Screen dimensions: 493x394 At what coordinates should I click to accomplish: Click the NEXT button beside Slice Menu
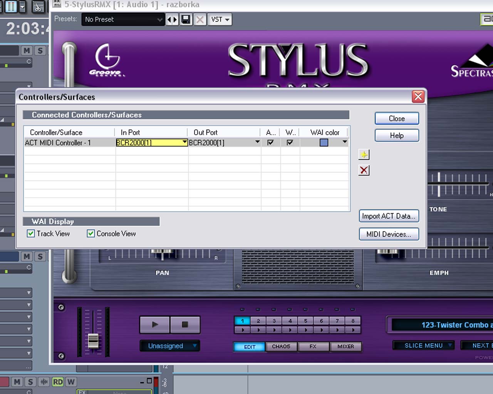(x=478, y=346)
